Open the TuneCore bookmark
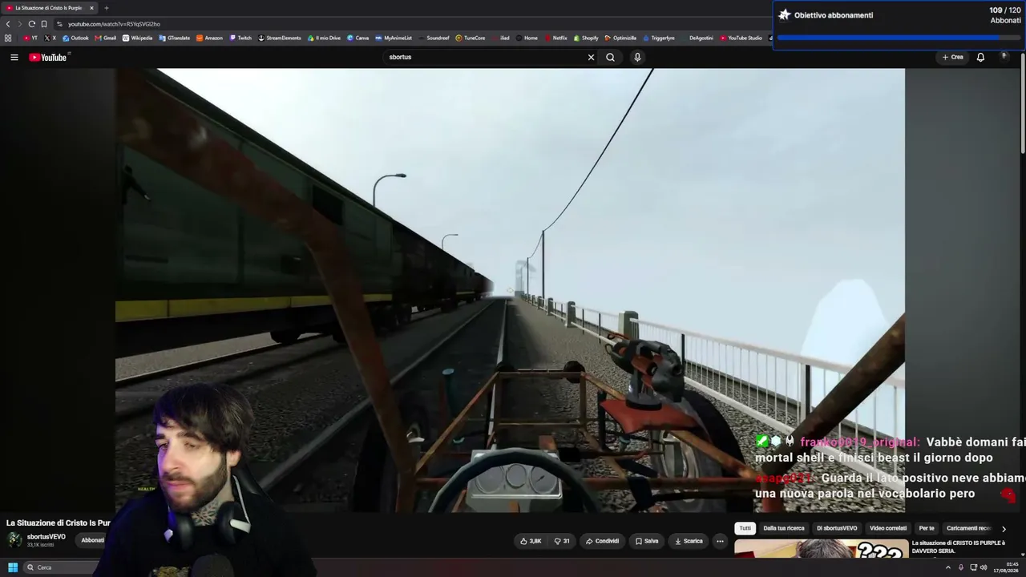 point(470,38)
